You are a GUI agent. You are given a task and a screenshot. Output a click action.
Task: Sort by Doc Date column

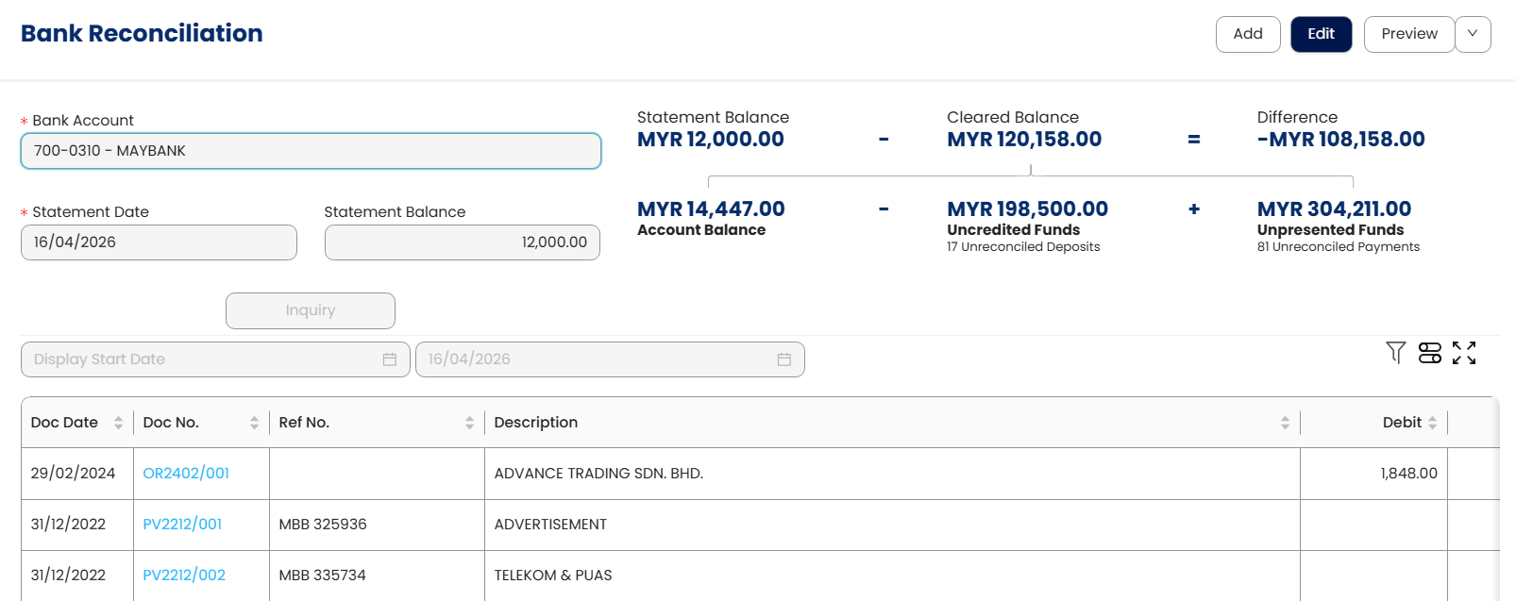point(118,423)
